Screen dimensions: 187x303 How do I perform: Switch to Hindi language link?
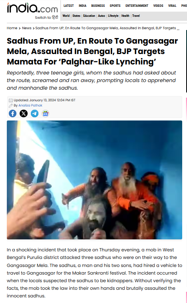(x=46, y=17)
